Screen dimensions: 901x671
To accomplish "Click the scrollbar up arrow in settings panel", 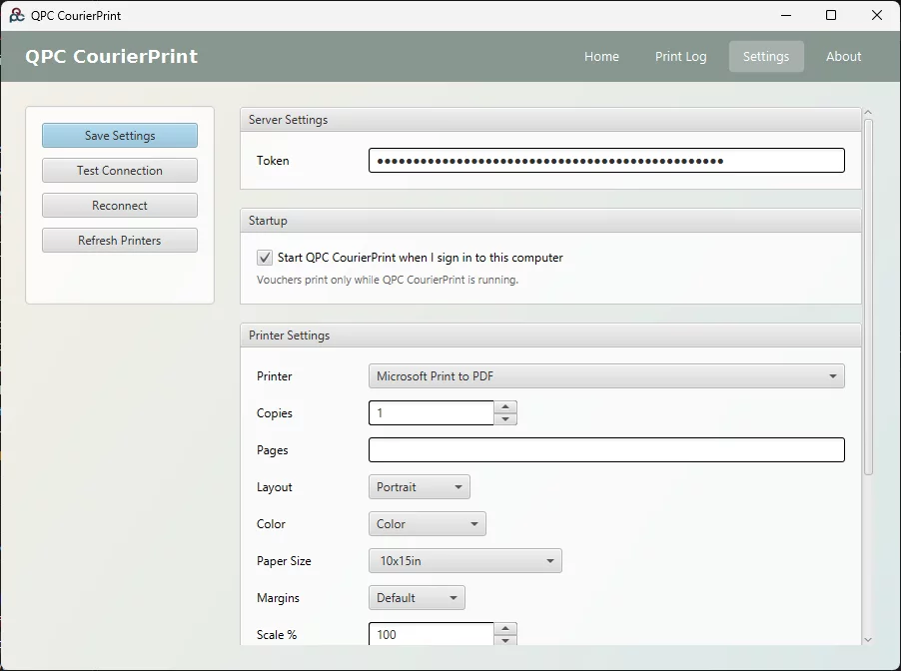I will (868, 112).
